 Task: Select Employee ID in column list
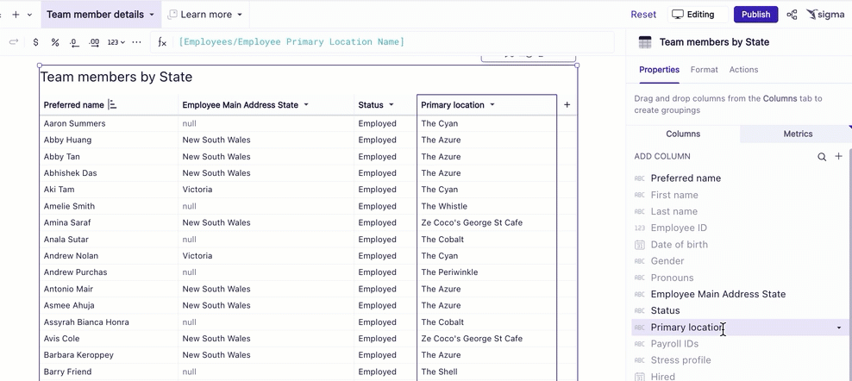click(679, 228)
